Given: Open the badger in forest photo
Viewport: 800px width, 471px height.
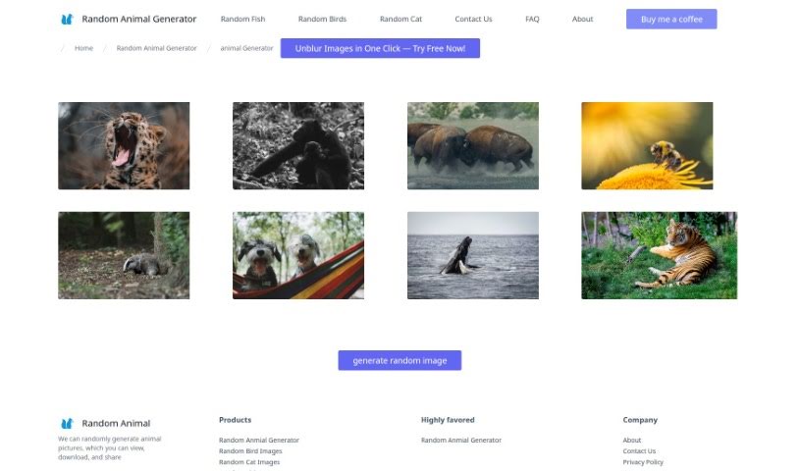Looking at the screenshot, I should pos(124,255).
